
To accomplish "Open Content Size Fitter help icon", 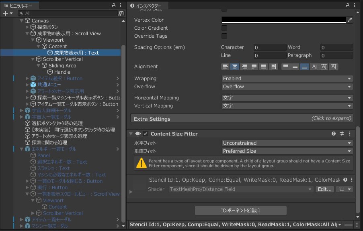I will [x=334, y=134].
